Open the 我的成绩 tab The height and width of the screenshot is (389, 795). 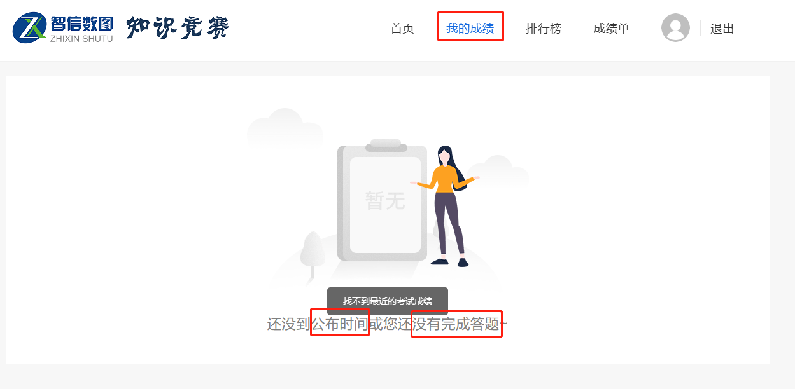tap(470, 29)
